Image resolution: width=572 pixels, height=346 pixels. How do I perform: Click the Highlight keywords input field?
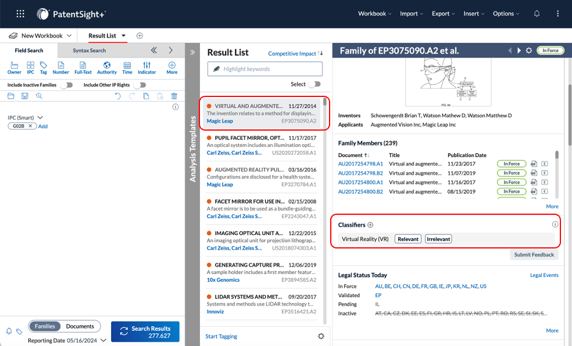(x=265, y=69)
